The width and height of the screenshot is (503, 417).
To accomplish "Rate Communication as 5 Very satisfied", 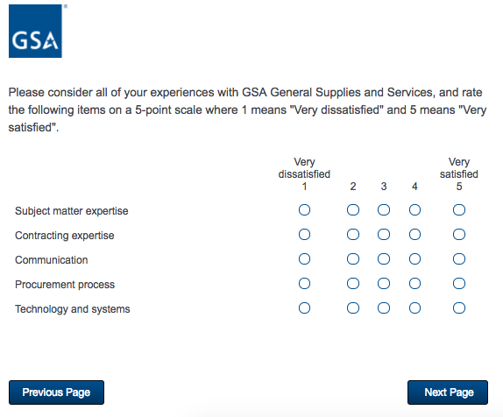I will [x=458, y=258].
